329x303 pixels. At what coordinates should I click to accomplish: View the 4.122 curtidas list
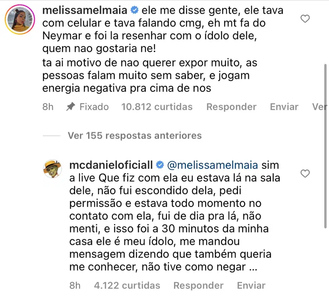coord(127,286)
